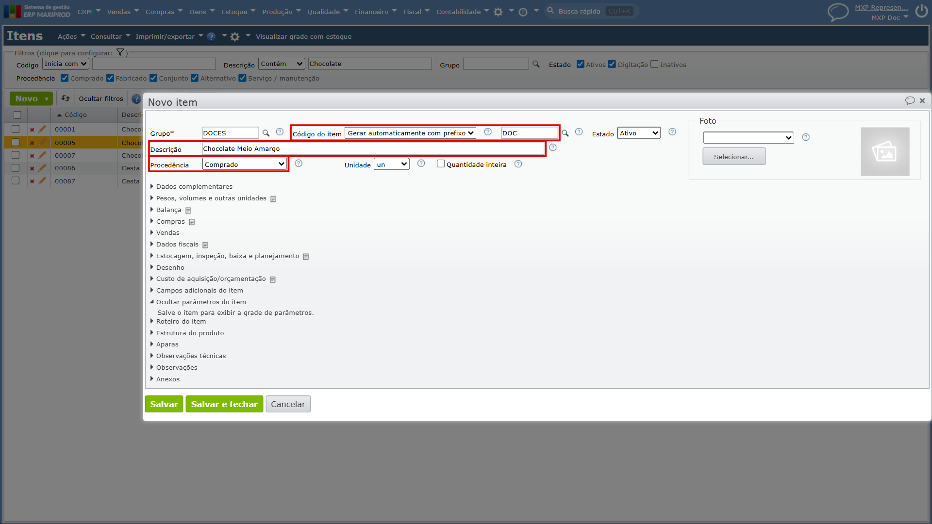This screenshot has height=524, width=932.
Task: Open the help icon next to Procedência dropdown
Action: 299,164
